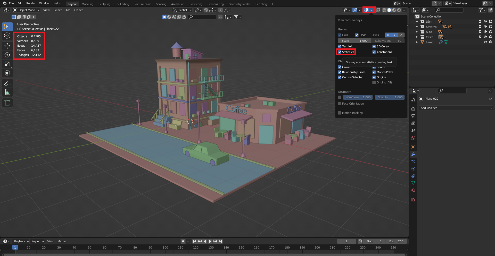Select the Measure tool

7,92
